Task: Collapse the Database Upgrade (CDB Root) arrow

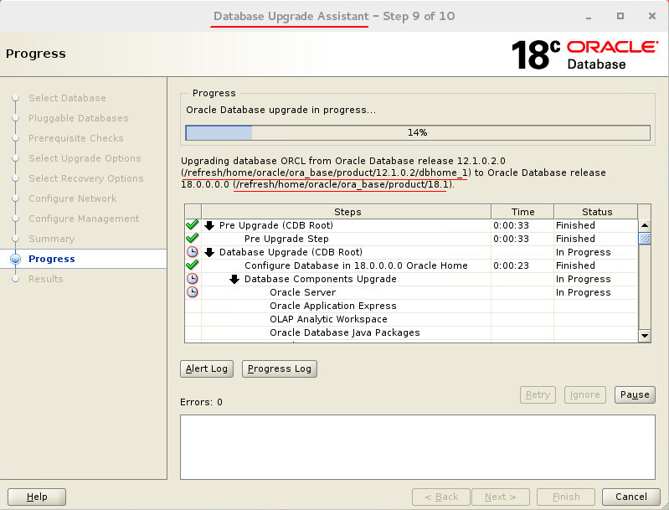Action: point(209,252)
